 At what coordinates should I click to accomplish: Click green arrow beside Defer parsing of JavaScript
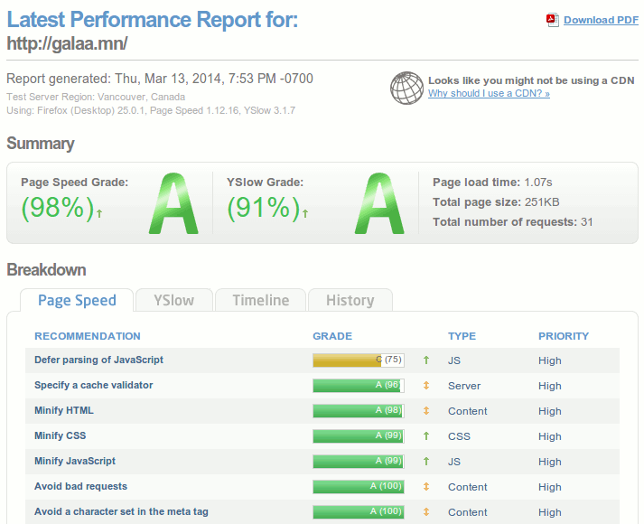(x=426, y=360)
